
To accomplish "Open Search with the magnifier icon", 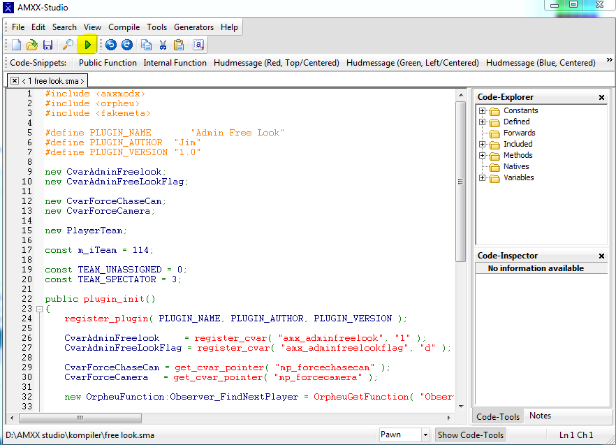I will (68, 45).
